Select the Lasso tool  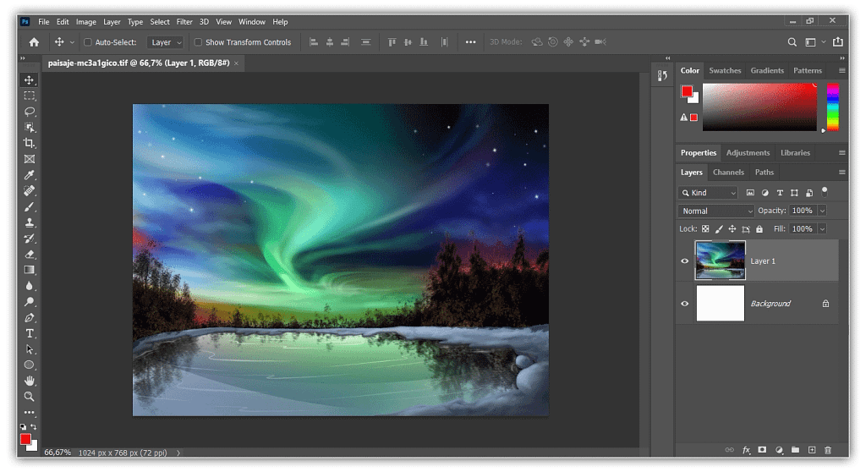30,112
